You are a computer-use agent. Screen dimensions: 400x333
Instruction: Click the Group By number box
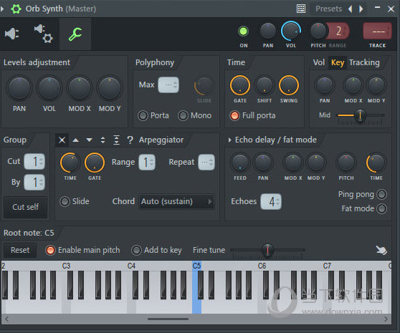[34, 183]
